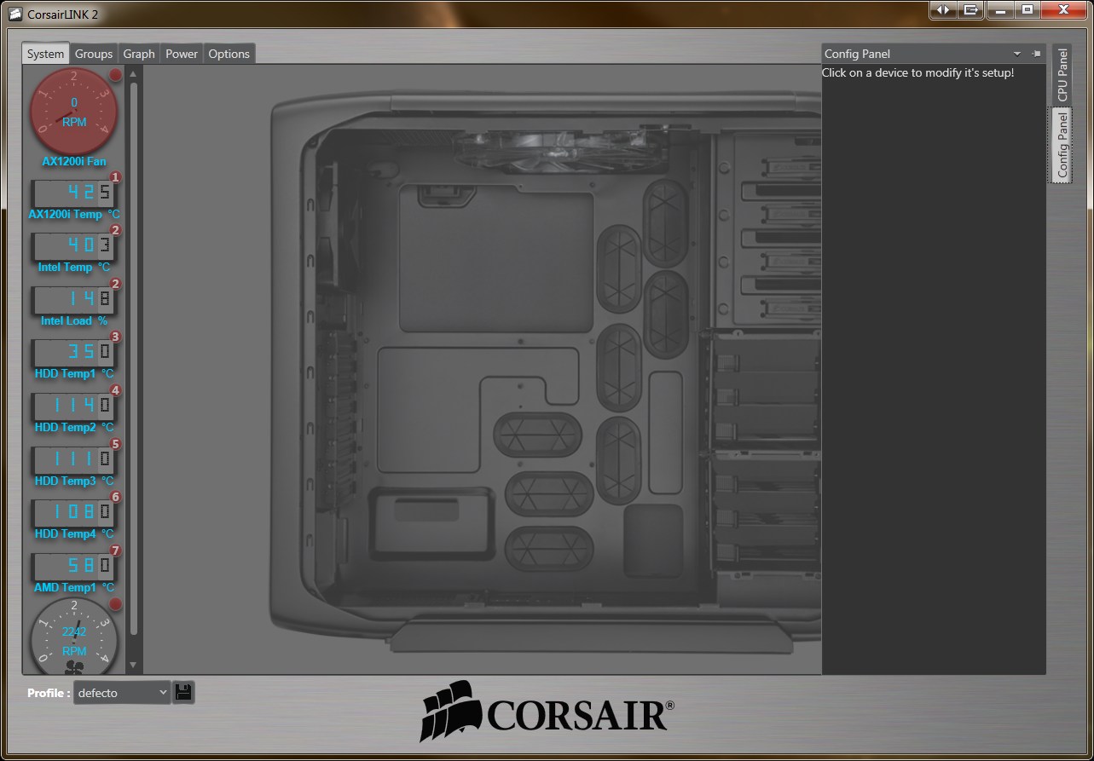
Task: Click the double-arrow button in title bar
Action: [942, 9]
